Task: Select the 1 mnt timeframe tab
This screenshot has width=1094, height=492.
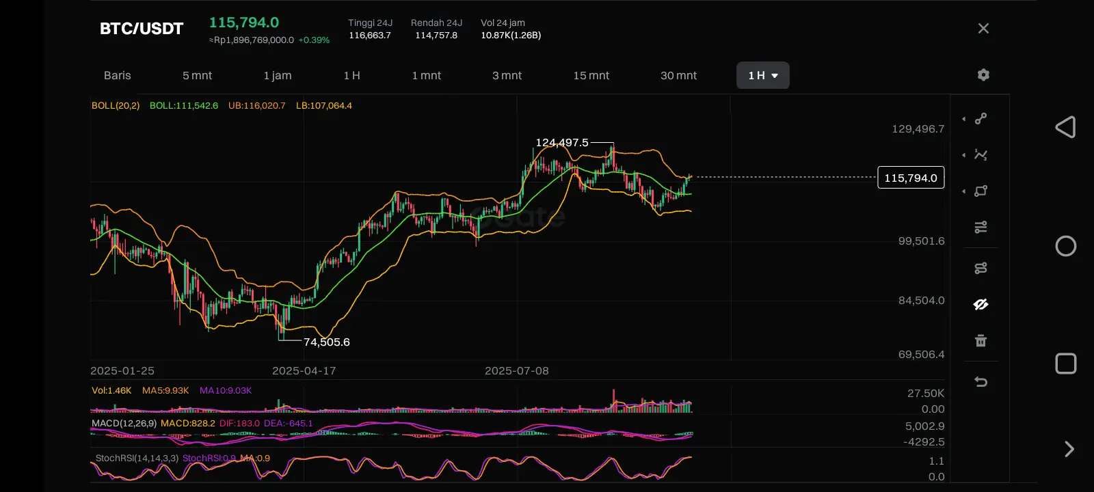Action: (427, 75)
